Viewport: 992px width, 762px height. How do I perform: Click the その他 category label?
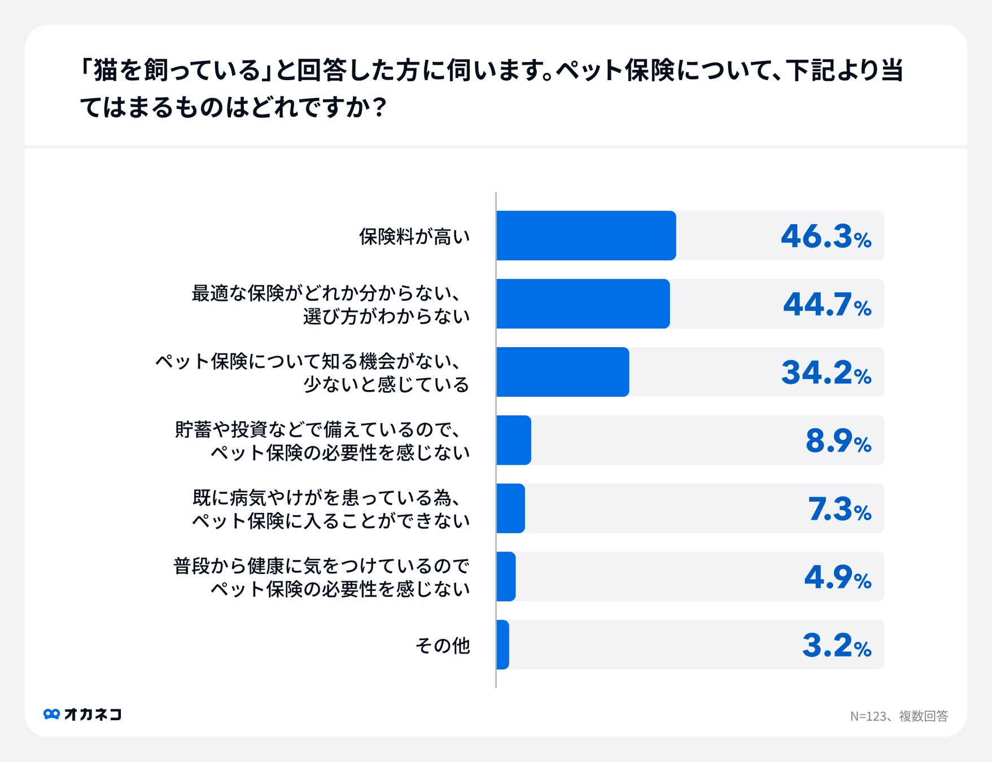tap(443, 645)
